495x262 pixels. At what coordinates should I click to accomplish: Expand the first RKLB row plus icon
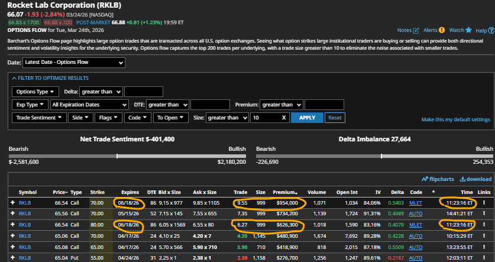coord(12,202)
